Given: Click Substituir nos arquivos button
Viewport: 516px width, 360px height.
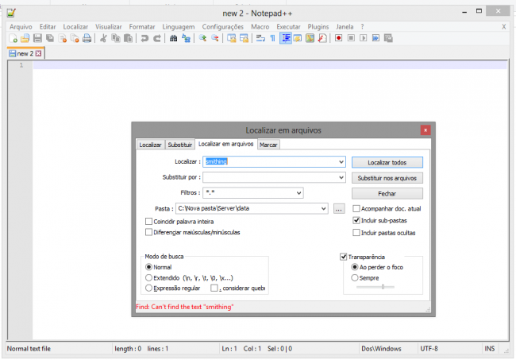Looking at the screenshot, I should 387,178.
